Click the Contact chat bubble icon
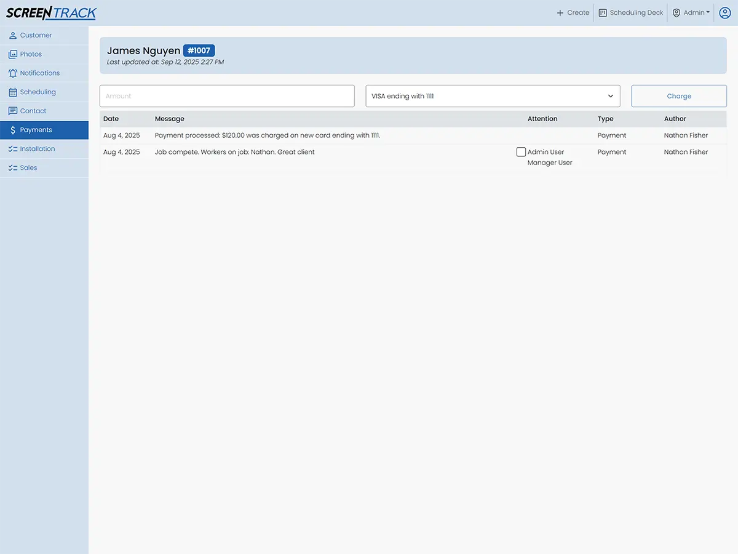Viewport: 738px width, 554px height. pyautogui.click(x=13, y=111)
